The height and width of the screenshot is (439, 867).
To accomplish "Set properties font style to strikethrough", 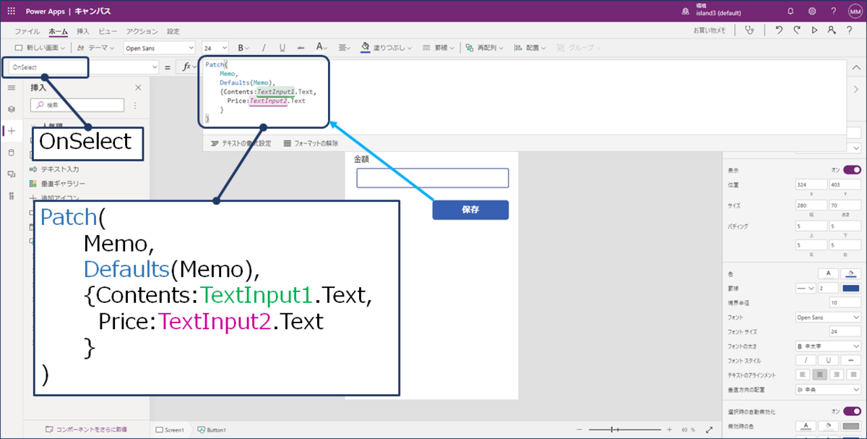I will (850, 360).
